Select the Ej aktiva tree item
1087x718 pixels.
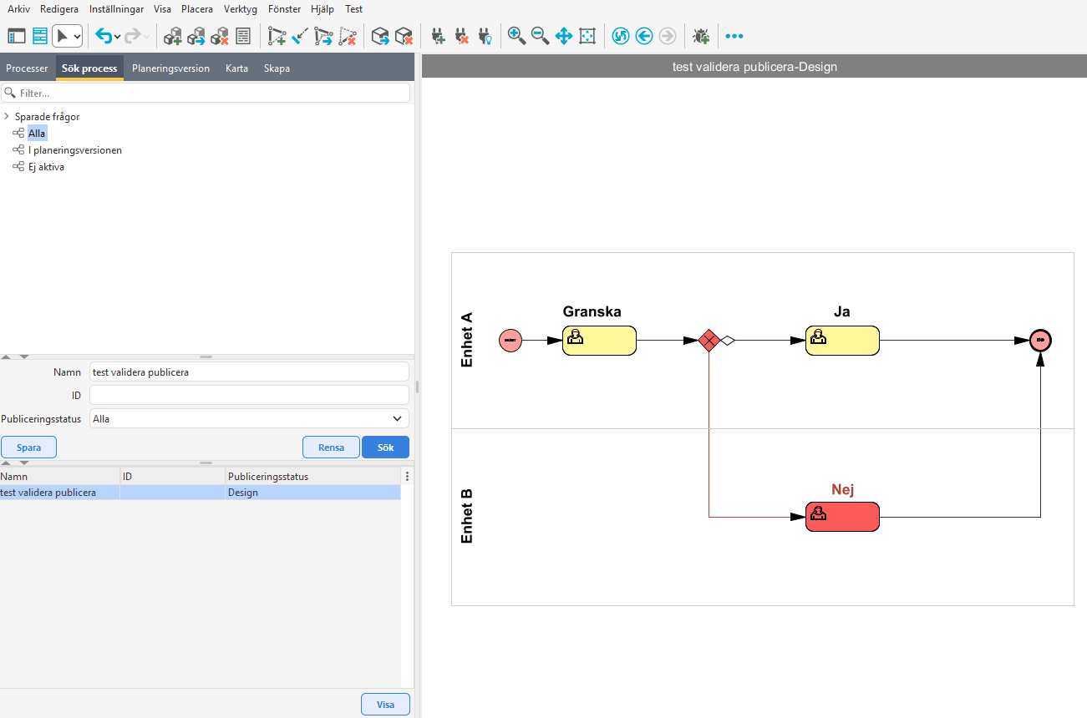point(46,167)
